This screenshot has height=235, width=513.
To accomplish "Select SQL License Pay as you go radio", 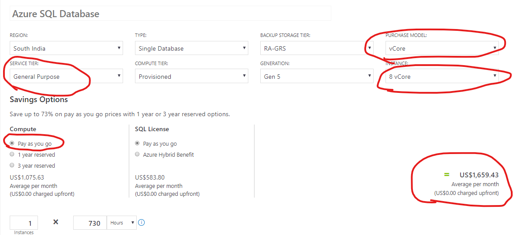I will 138,143.
